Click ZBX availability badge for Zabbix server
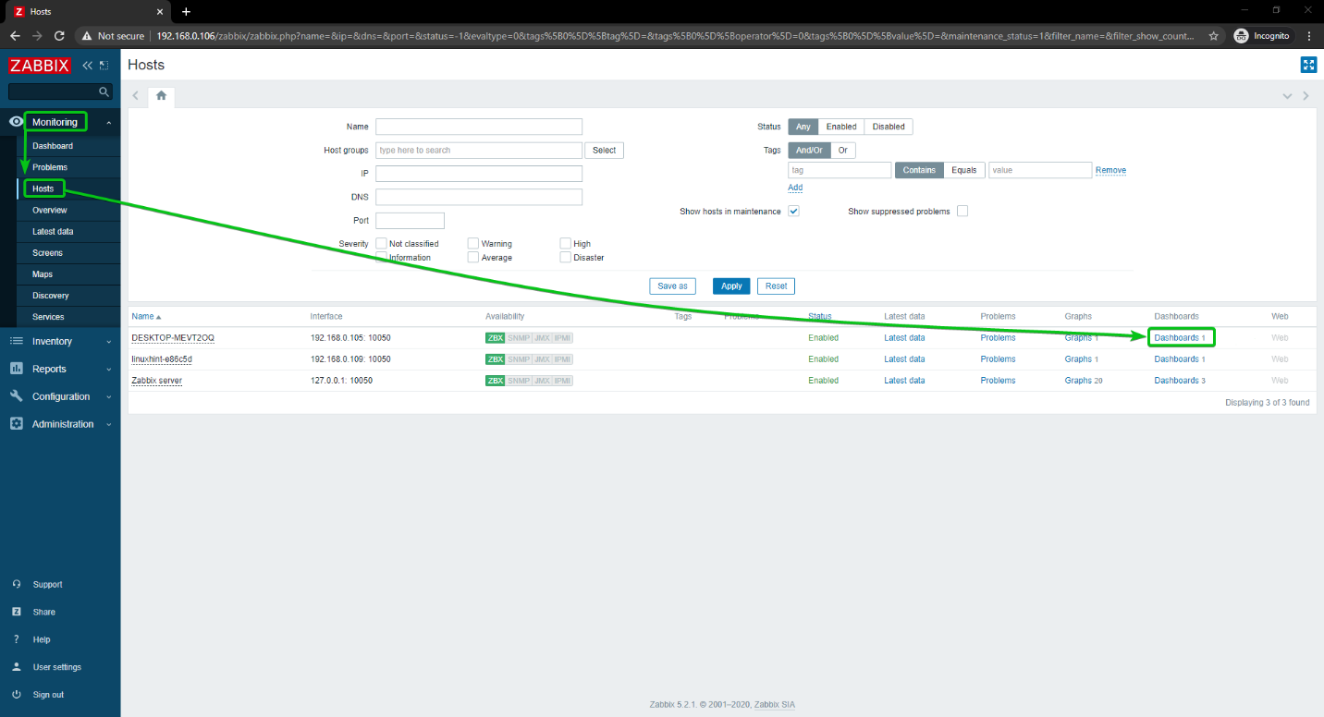This screenshot has height=717, width=1324. pos(496,381)
